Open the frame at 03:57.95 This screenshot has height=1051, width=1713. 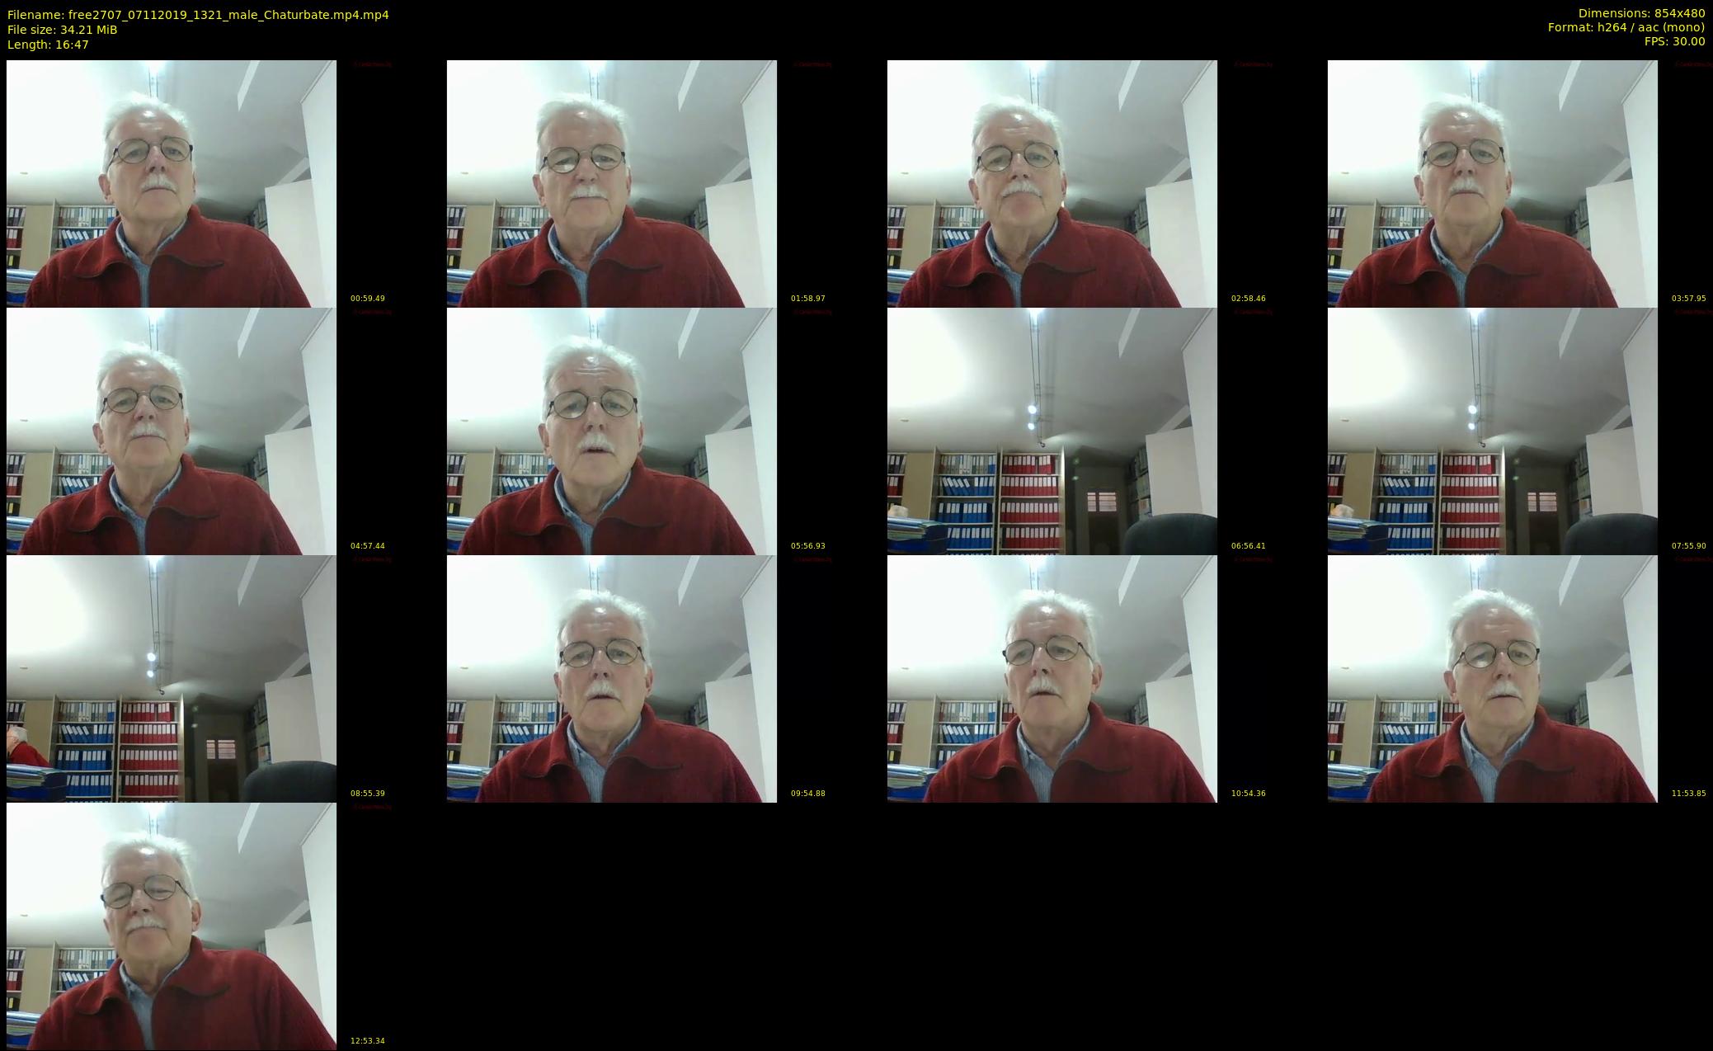(1492, 183)
